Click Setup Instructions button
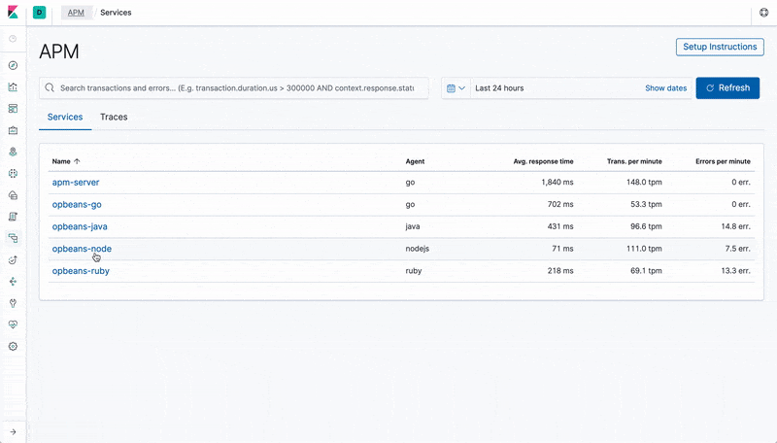 tap(720, 47)
